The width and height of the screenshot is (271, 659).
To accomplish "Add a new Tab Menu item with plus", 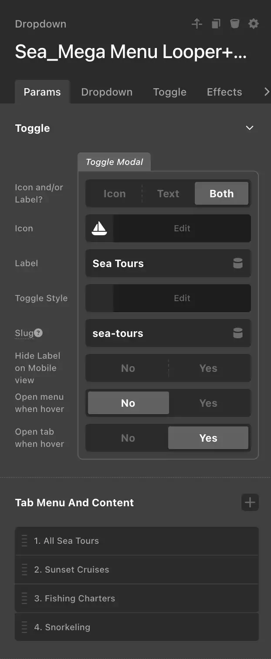I will tap(250, 502).
